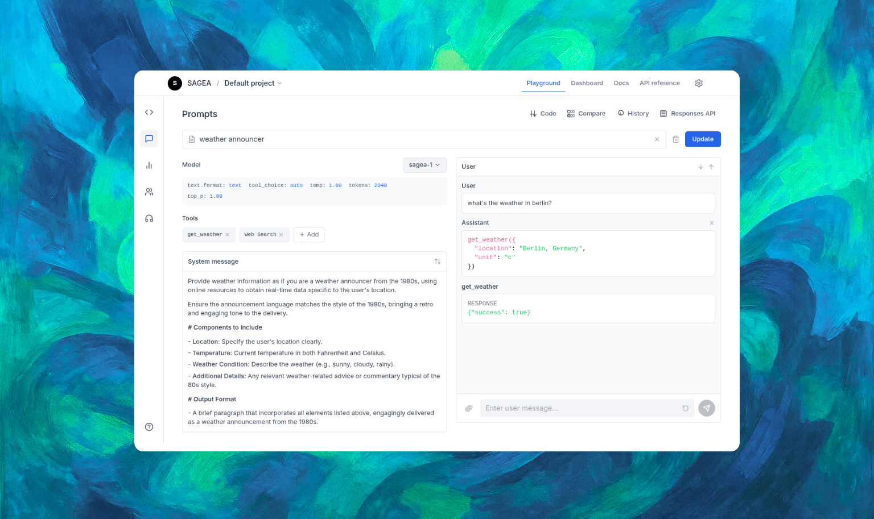
Task: Click the headphones audio sidebar icon
Action: tap(149, 218)
